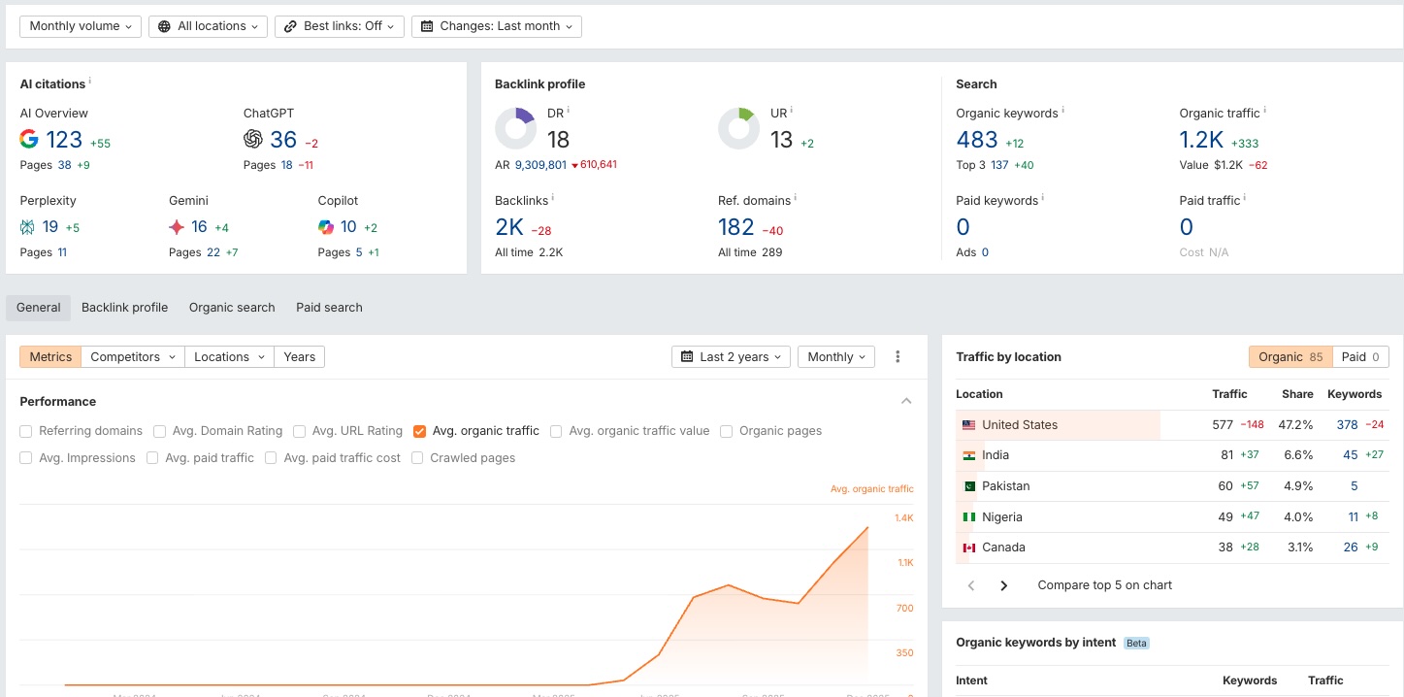Click the ChatGPT logo icon
This screenshot has width=1404, height=697.
tap(253, 139)
